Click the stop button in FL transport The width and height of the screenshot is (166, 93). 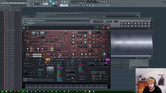(x=39, y=4)
